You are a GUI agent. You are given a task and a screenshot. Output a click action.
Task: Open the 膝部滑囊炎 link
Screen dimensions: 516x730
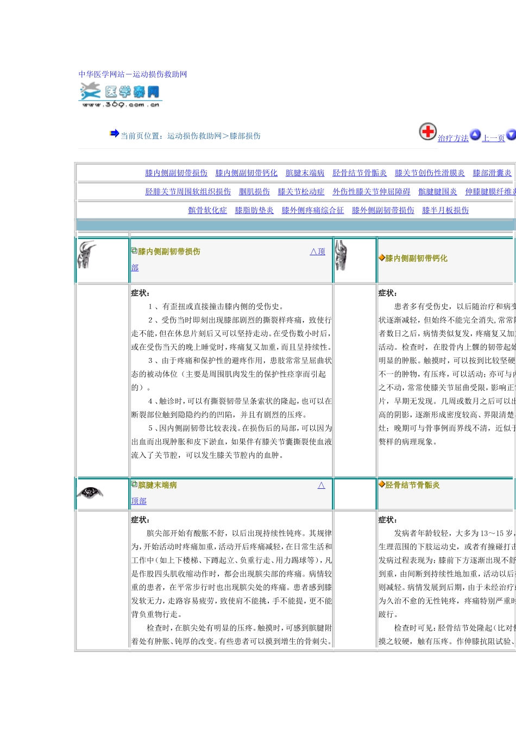492,173
